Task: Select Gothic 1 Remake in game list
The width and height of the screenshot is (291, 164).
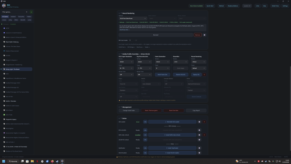Action: [x=17, y=101]
